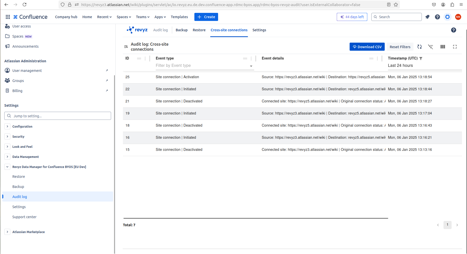Click the revyz logo
The width and height of the screenshot is (467, 254).
pos(137,30)
